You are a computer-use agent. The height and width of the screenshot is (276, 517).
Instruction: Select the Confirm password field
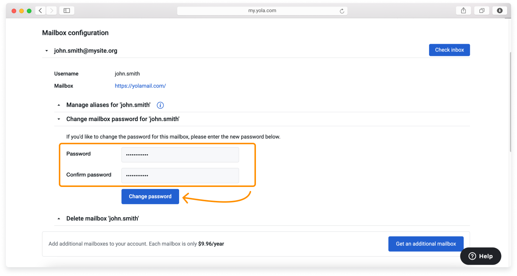pyautogui.click(x=180, y=176)
